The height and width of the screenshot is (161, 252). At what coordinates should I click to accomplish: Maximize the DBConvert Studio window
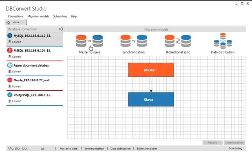[x=242, y=3]
